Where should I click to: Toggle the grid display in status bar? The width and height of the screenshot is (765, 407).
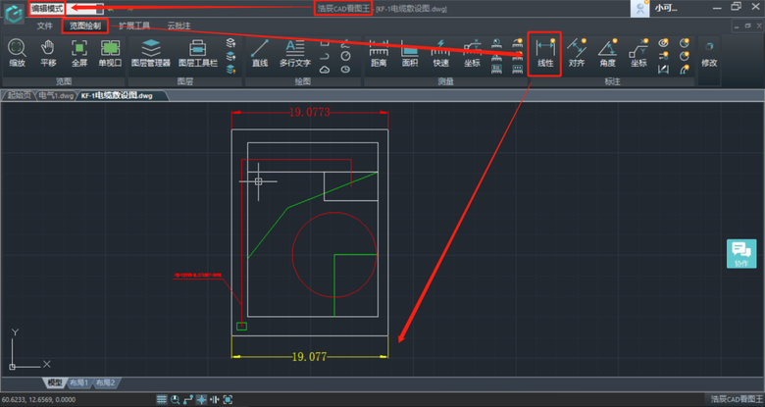[163, 399]
